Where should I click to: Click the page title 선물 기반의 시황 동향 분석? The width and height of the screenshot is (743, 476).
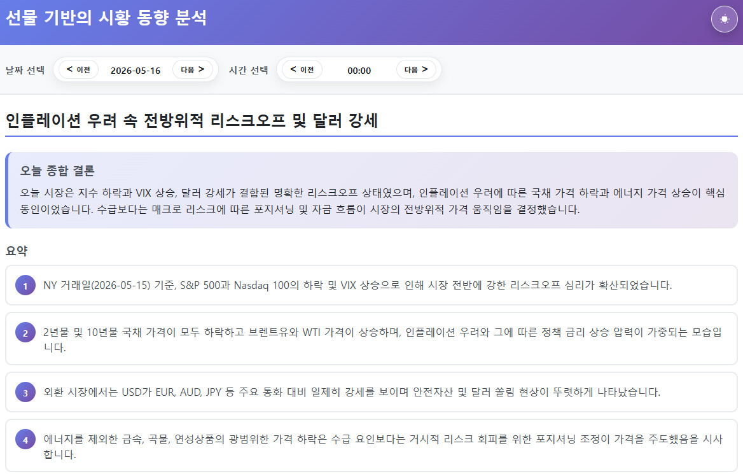click(106, 18)
